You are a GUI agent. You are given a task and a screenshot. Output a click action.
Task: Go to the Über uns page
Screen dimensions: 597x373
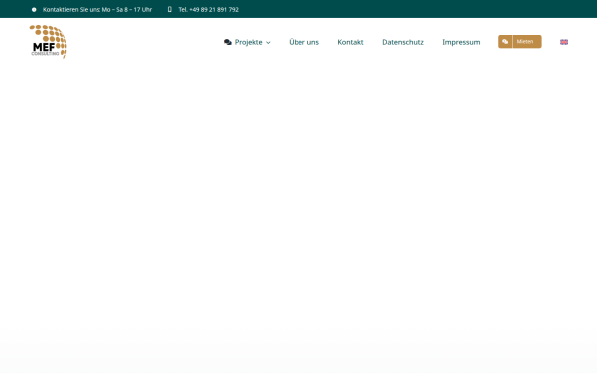point(303,42)
